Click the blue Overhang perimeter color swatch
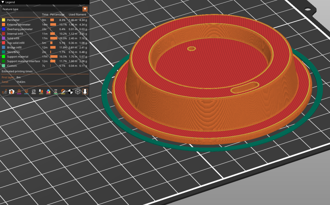 pos(3,29)
